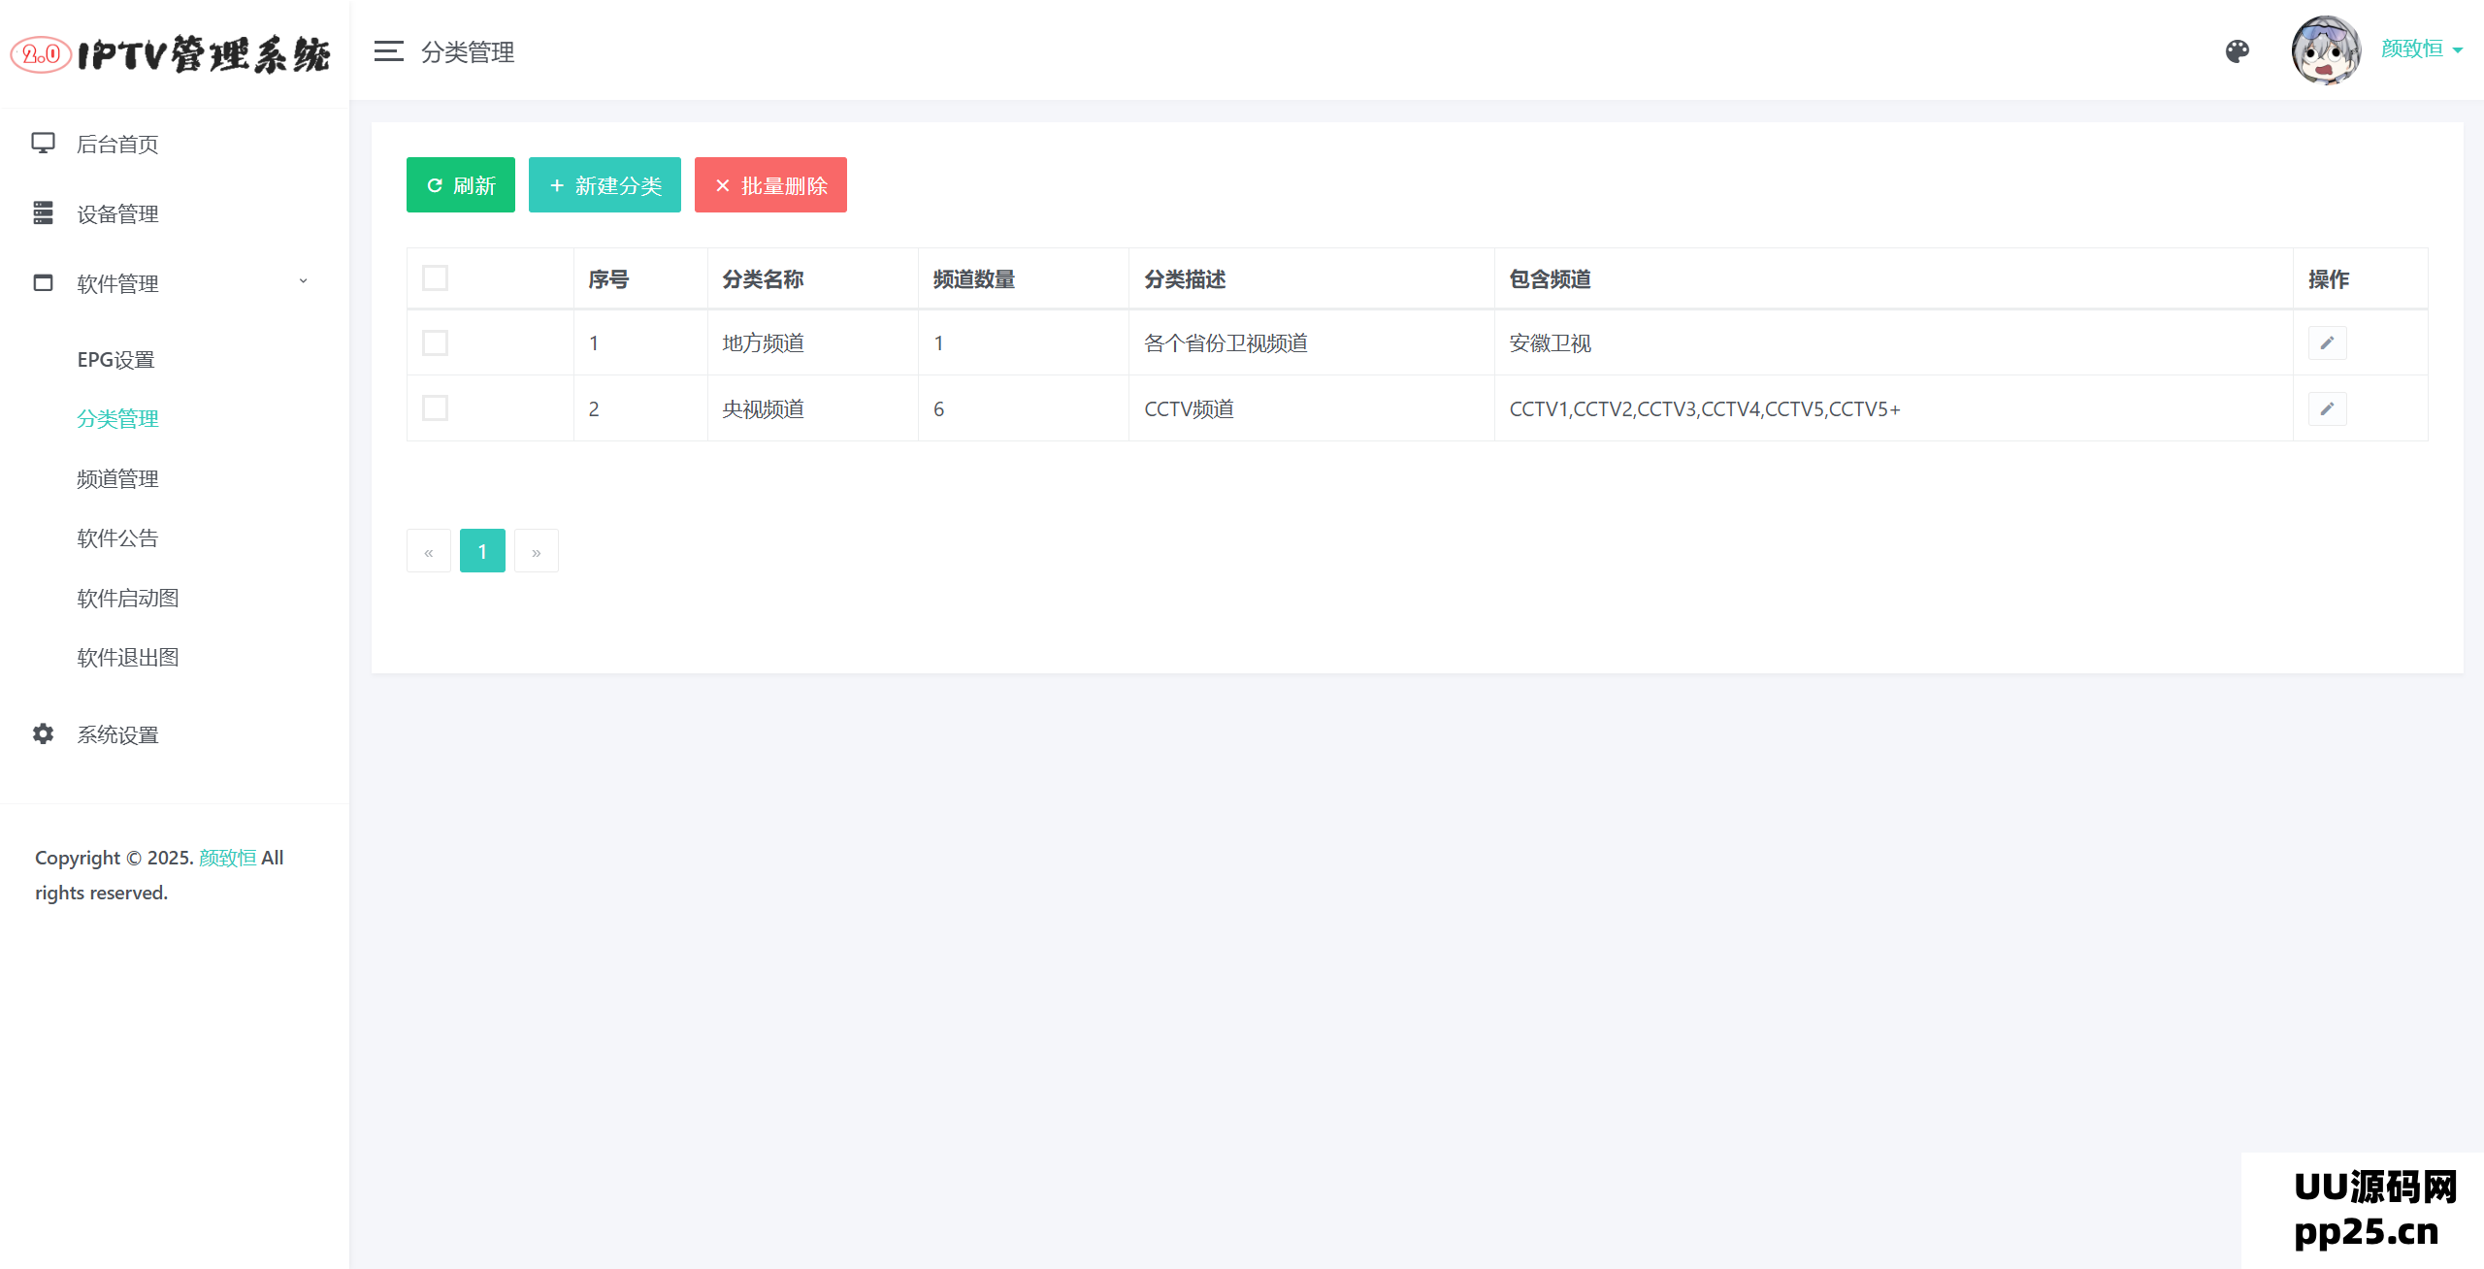Collapse the 软件管理 menu chevron
2484x1269 pixels.
click(303, 282)
